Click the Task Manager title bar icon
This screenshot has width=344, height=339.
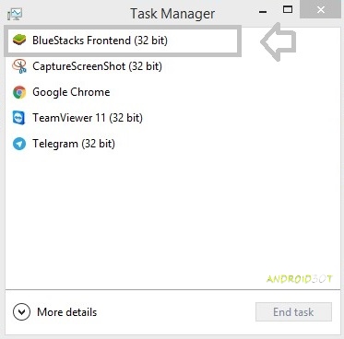click(15, 14)
